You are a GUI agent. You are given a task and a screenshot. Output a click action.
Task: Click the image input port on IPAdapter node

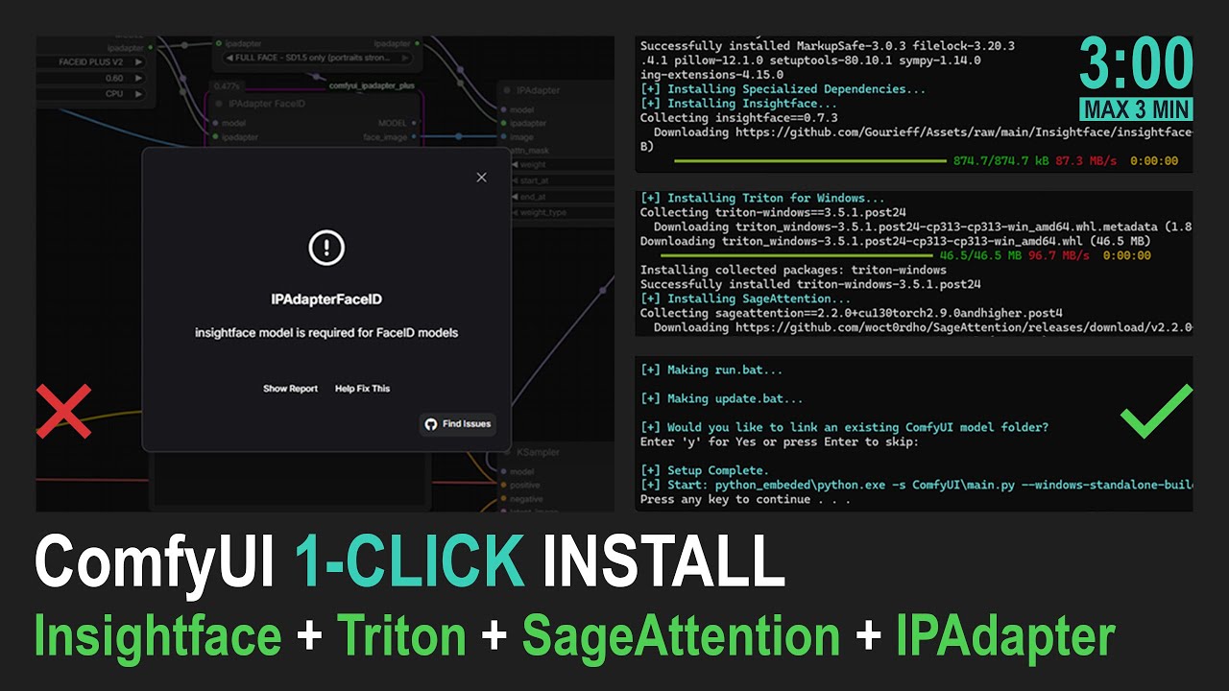point(505,137)
